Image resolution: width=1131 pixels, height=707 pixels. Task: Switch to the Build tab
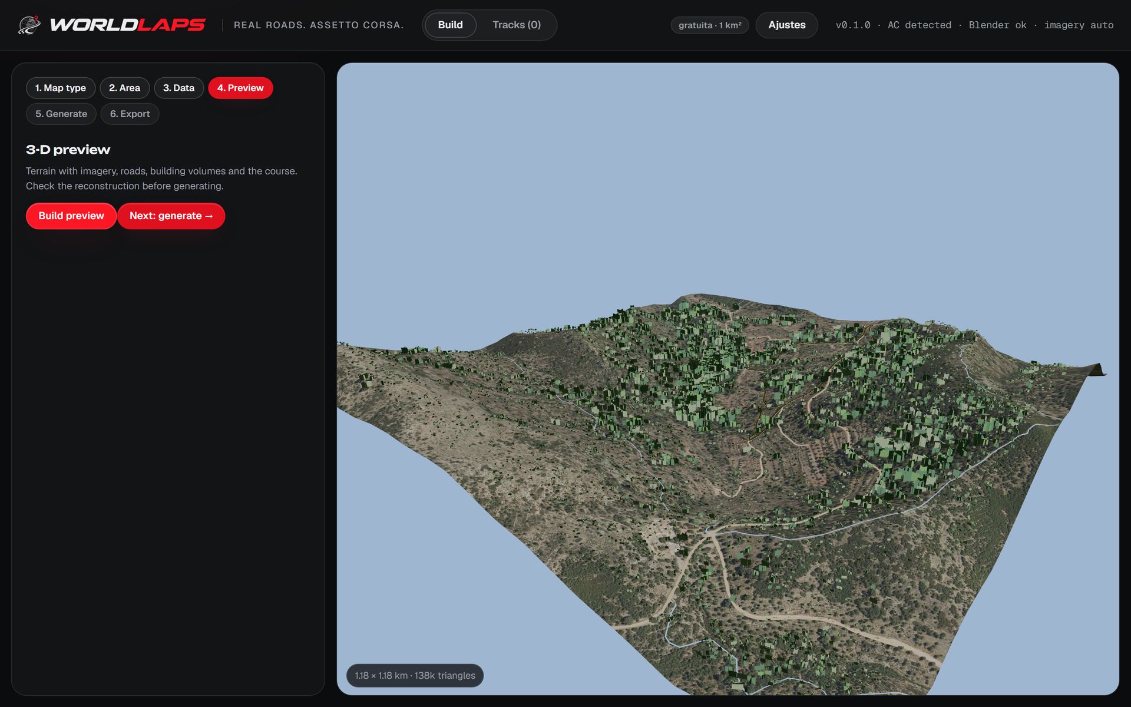(450, 25)
